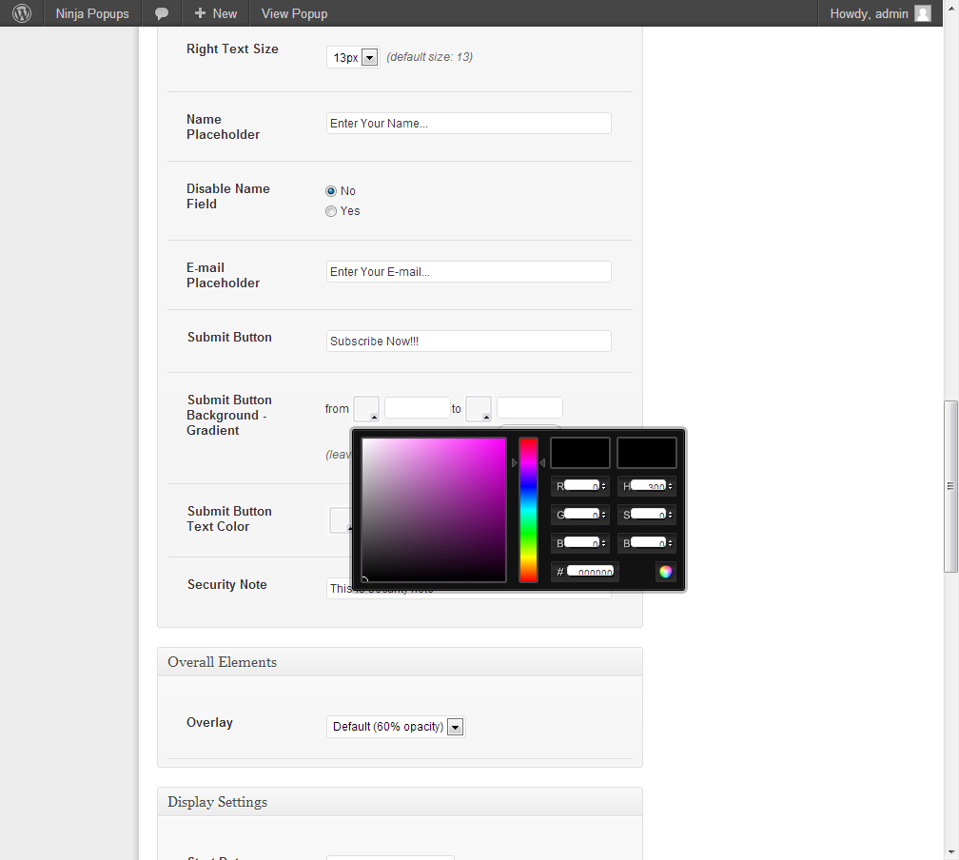Open the New menu in admin bar
Viewport: 959px width, 860px height.
(x=215, y=13)
